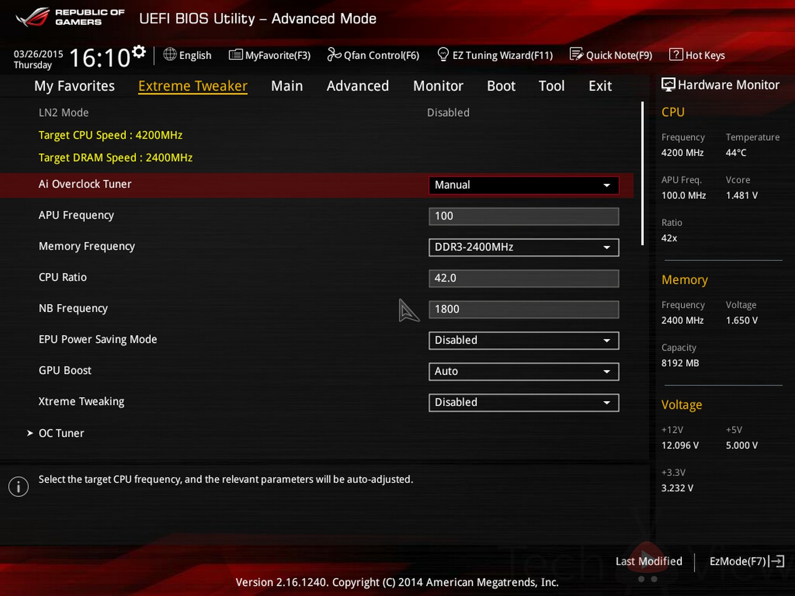
Task: Click the settings list scrollbar
Action: (x=642, y=173)
